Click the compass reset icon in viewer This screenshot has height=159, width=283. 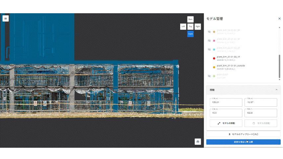(x=198, y=142)
